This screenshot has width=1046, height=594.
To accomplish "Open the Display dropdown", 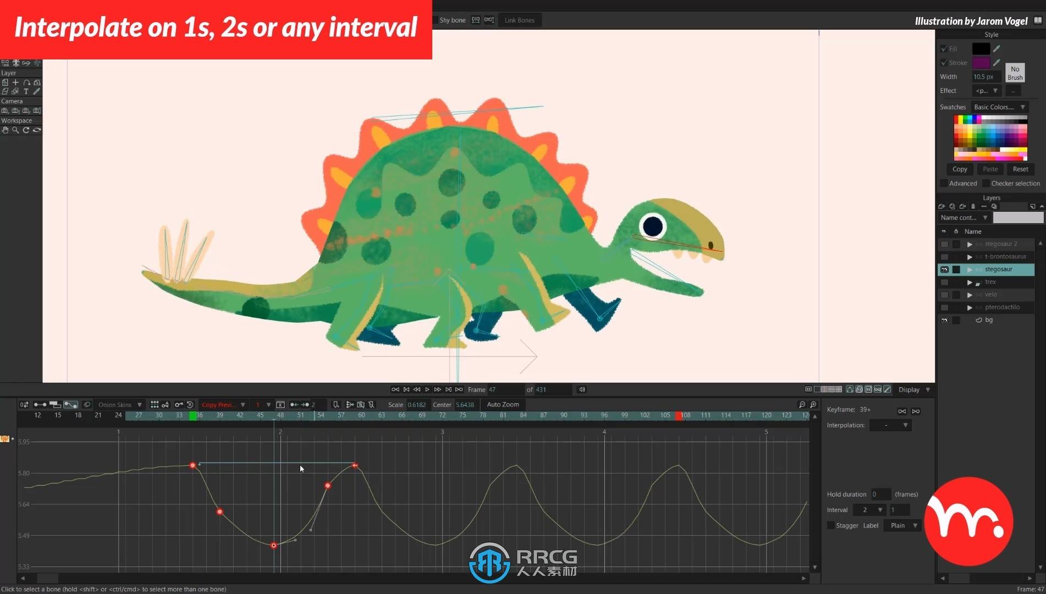I will click(914, 389).
